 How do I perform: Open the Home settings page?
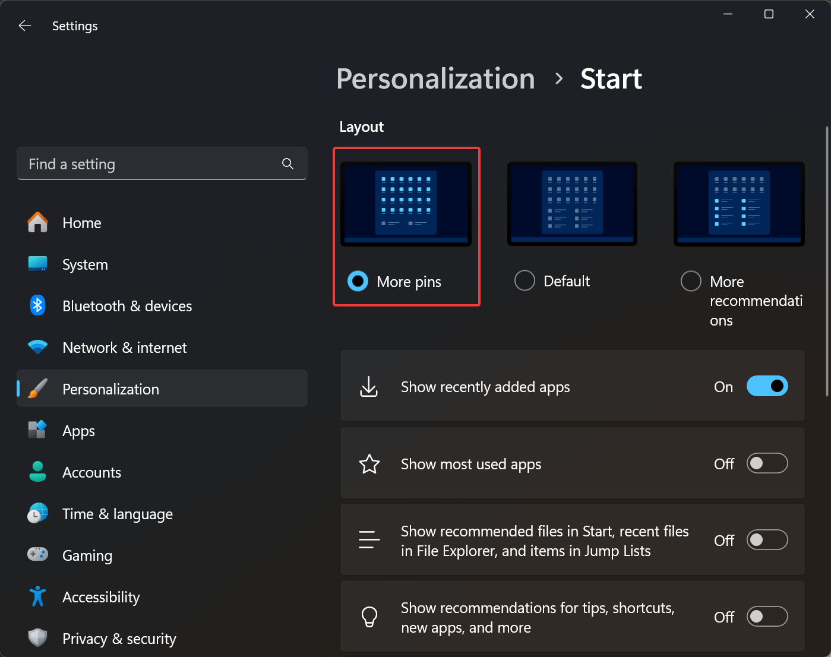(162, 223)
